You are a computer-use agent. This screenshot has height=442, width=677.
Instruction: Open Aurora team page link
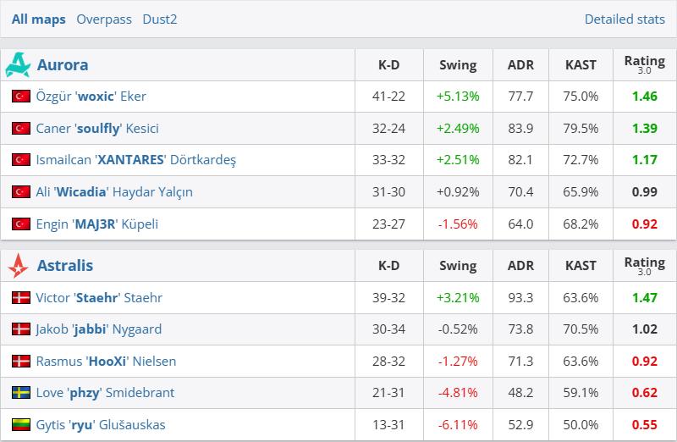[63, 64]
